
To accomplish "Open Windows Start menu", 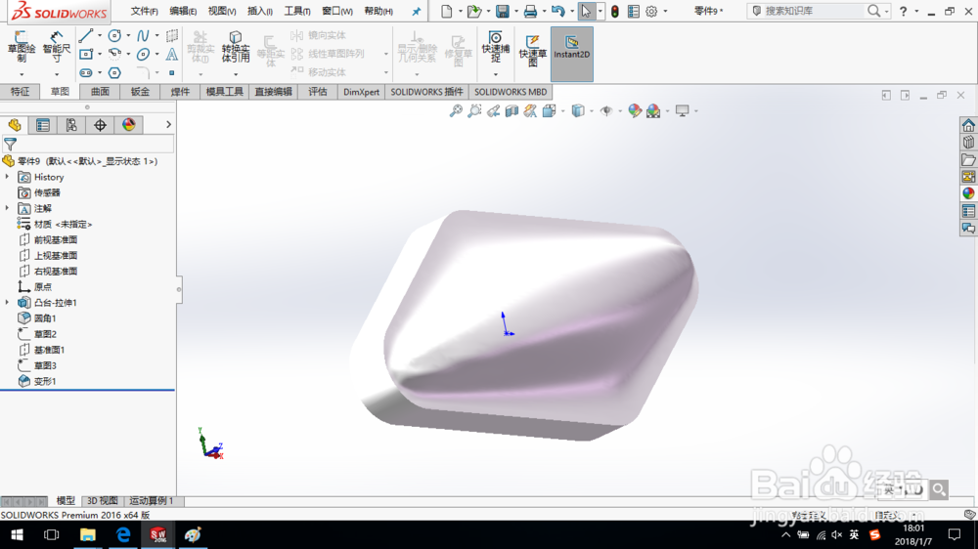I will 17,534.
